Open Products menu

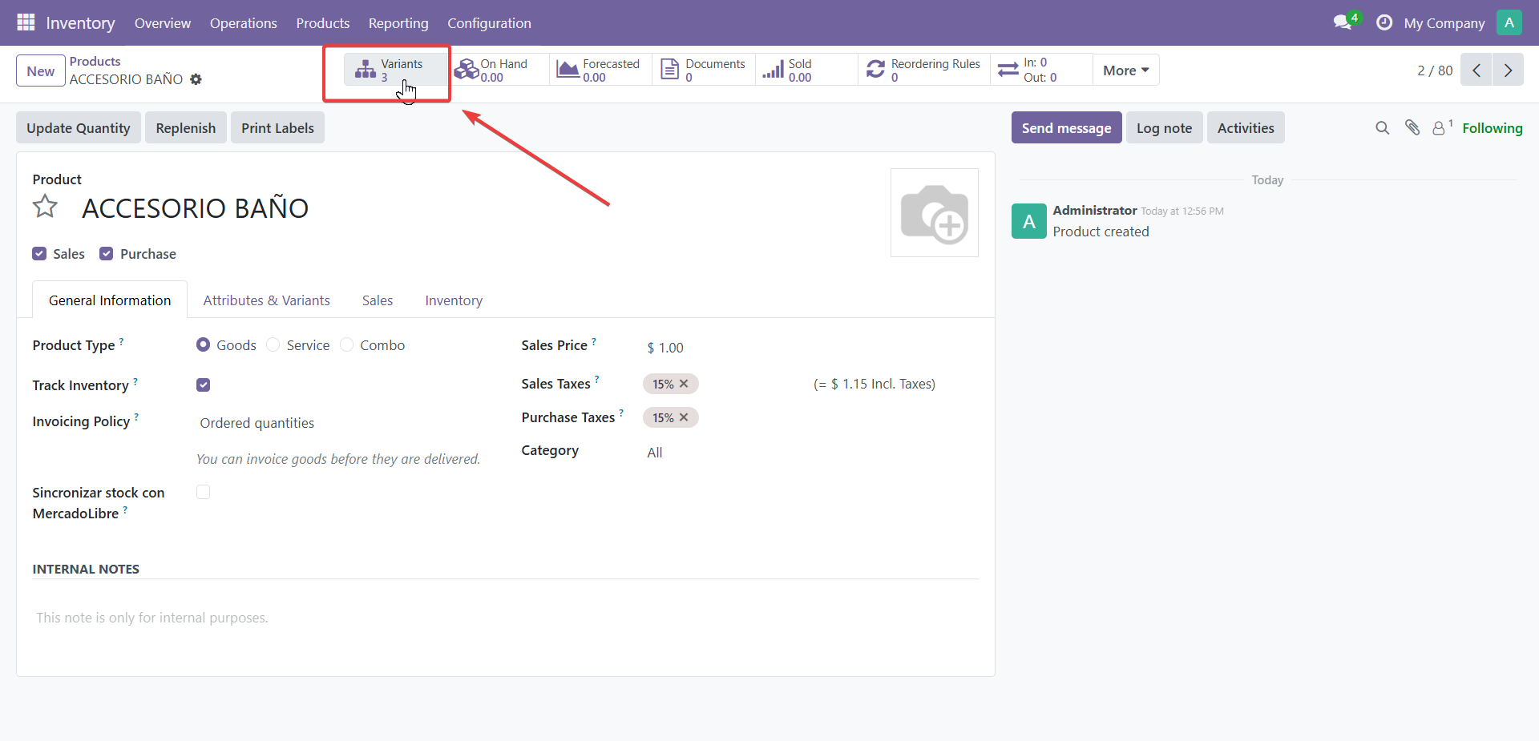[323, 23]
